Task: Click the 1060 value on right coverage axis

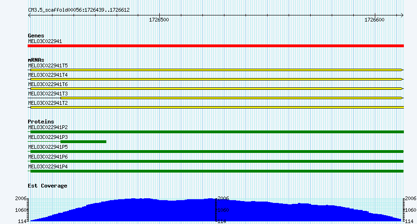Action: (x=410, y=210)
